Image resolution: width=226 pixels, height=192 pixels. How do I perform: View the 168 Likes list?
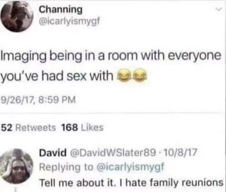[x=83, y=128]
